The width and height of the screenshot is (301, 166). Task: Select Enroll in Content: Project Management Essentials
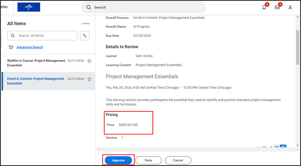point(36,81)
